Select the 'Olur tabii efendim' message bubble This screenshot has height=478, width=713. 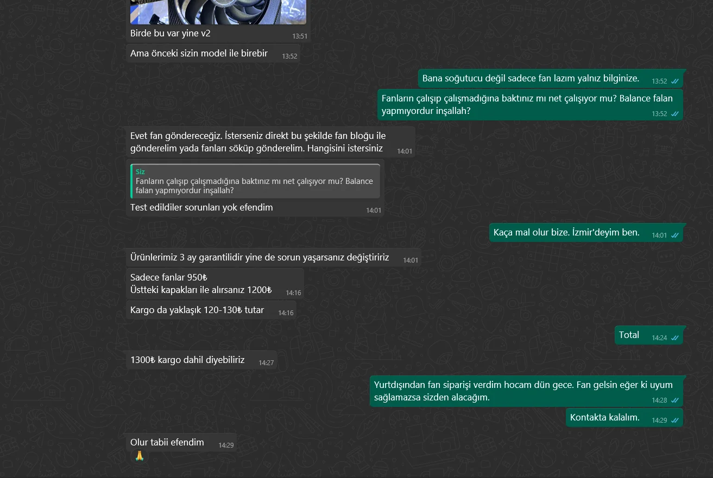(181, 442)
